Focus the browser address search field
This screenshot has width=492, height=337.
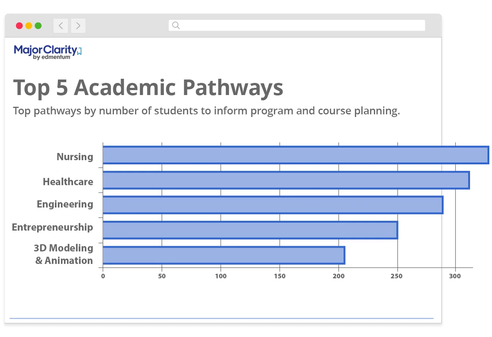(x=297, y=25)
